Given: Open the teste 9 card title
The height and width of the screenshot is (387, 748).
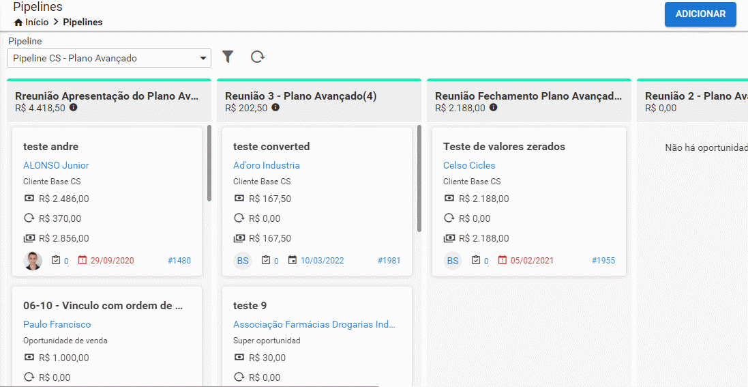Looking at the screenshot, I should pos(250,306).
